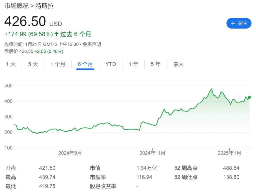Click the stock price 426.50 heading
The width and height of the screenshot is (256, 194).
(25, 21)
